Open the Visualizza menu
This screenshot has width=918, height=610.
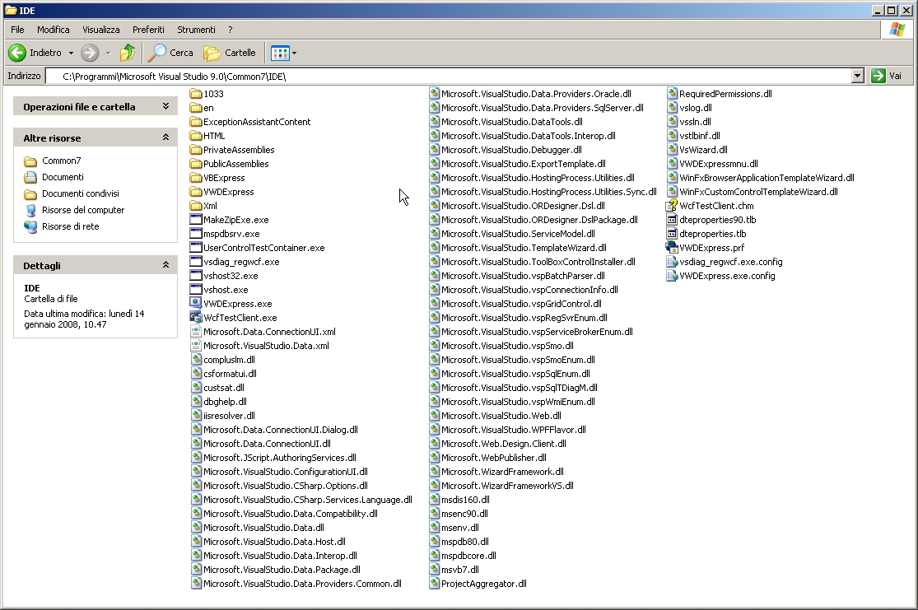tap(100, 30)
